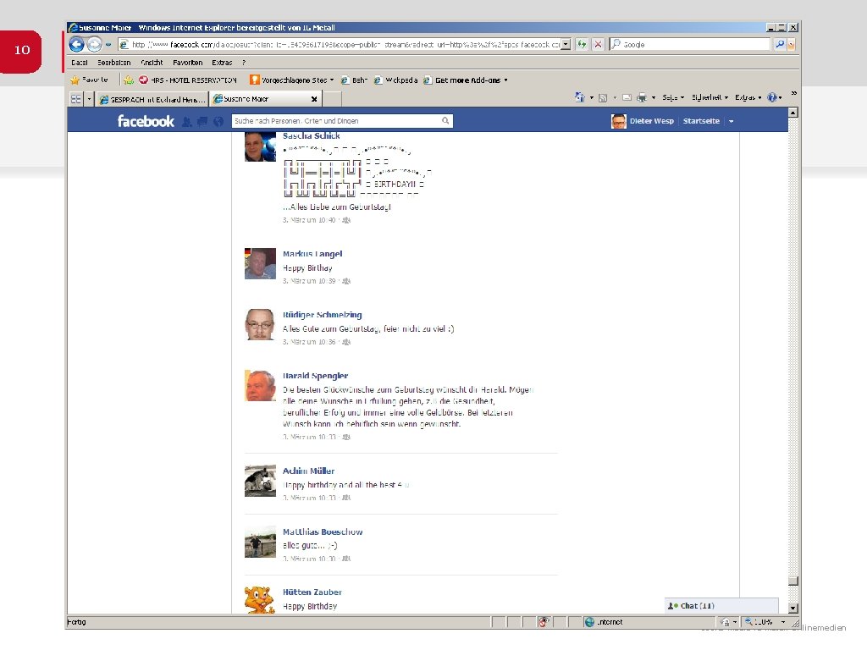Expand Vorgeschlagene Sites favorites dropdown

(x=332, y=80)
